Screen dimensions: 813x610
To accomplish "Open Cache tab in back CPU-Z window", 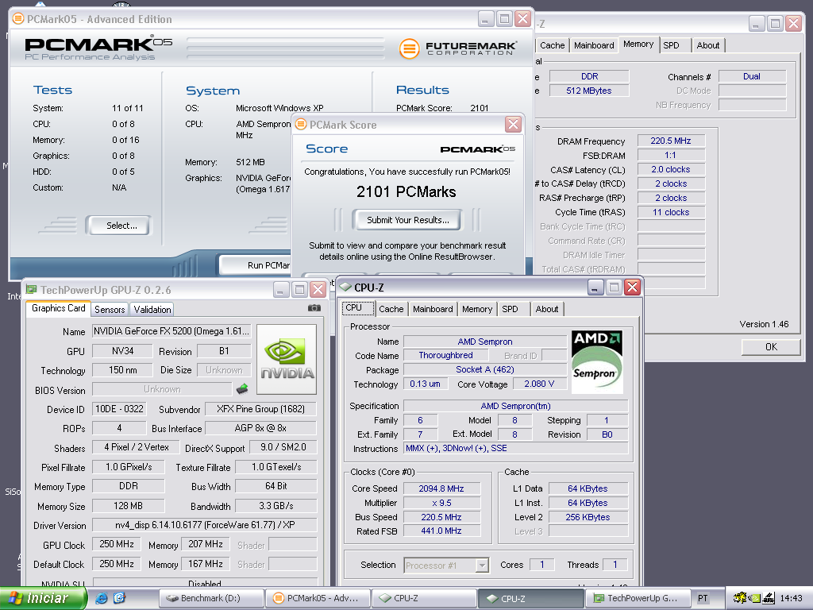I will (553, 45).
